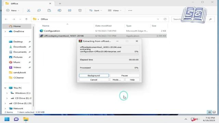Click the Copy icon in toolbar
The image size is (219, 123).
(x=39, y=11)
